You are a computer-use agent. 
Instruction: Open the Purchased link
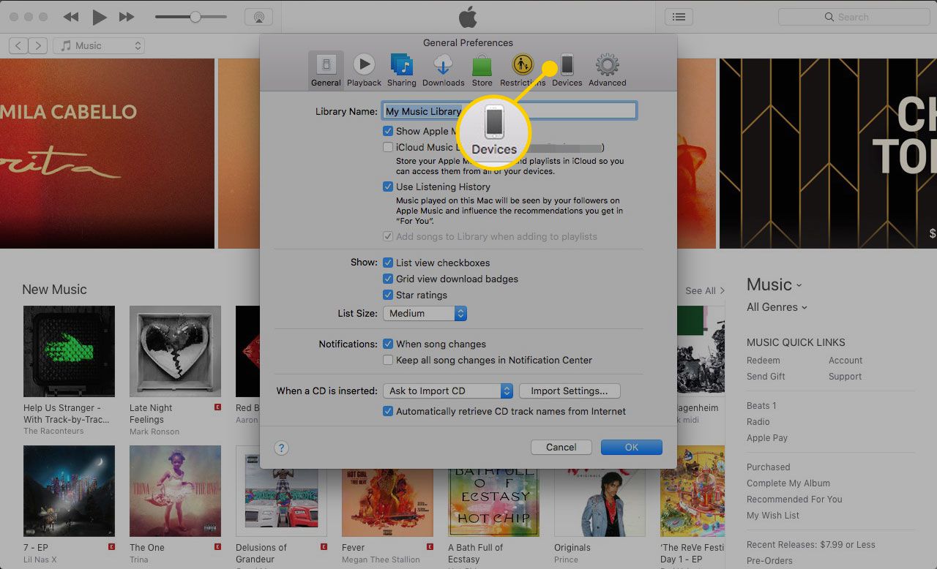point(769,467)
